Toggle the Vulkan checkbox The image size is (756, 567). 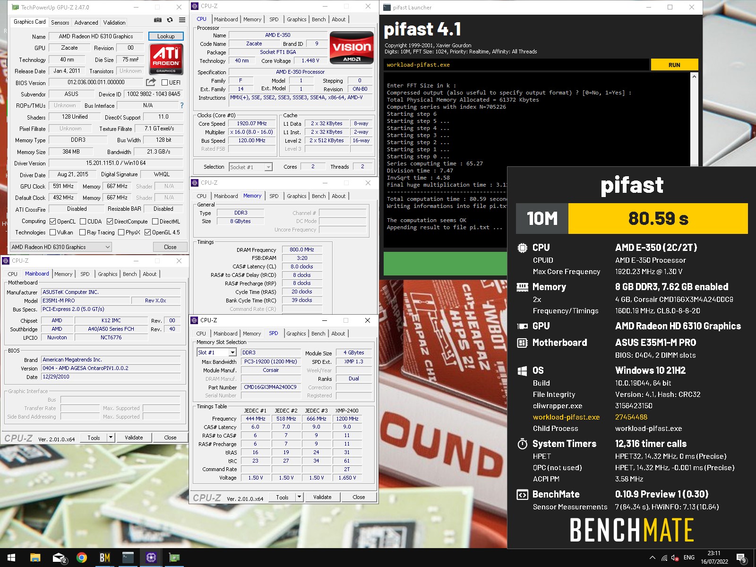tap(52, 232)
